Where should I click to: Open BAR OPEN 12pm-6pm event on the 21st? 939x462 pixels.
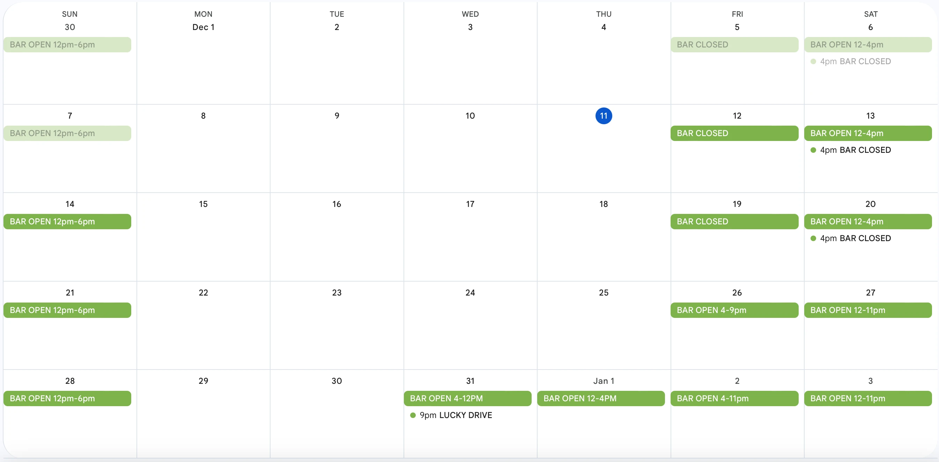(x=67, y=310)
